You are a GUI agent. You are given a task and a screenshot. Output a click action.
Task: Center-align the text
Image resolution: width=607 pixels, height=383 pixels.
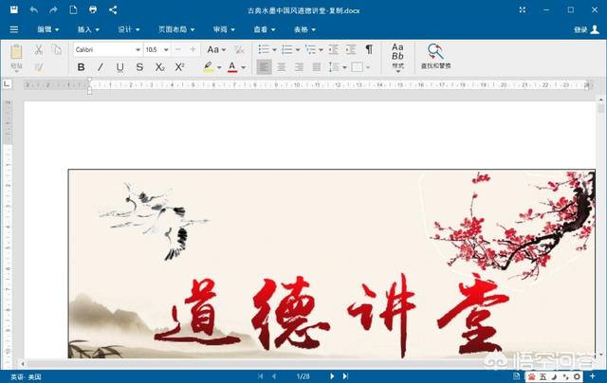coord(282,67)
